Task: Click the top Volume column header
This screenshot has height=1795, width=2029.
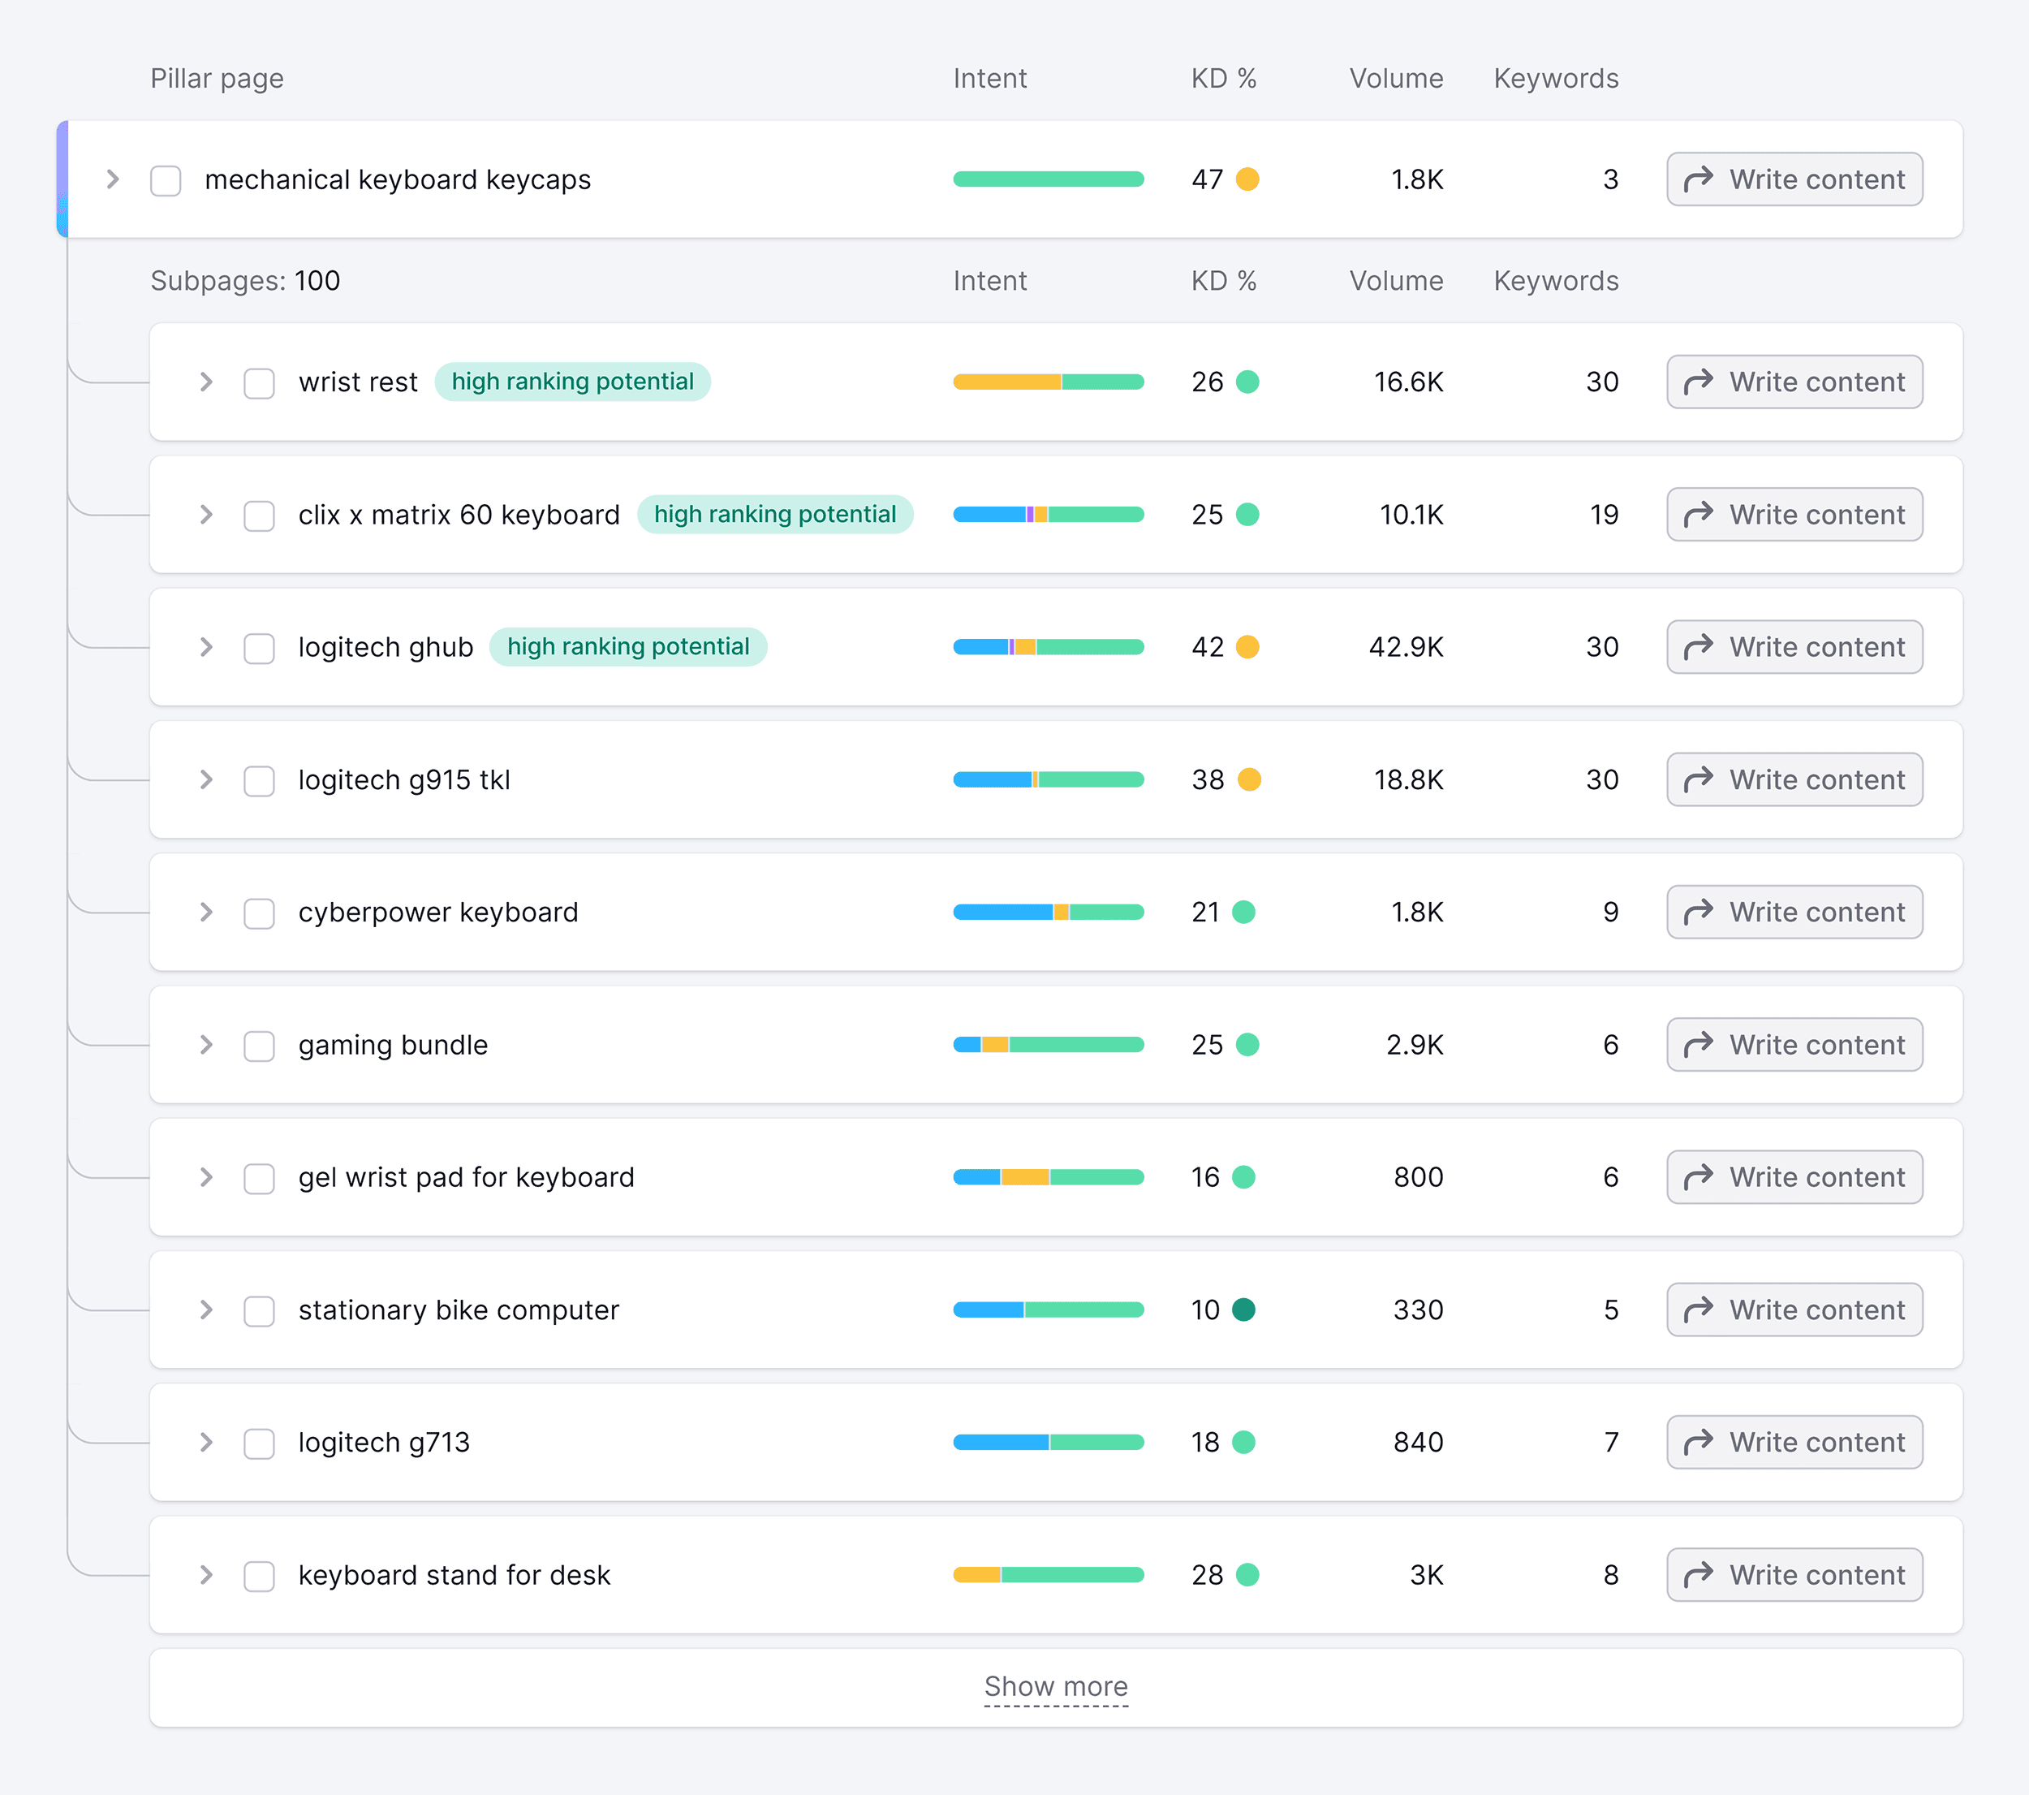Action: (x=1396, y=79)
